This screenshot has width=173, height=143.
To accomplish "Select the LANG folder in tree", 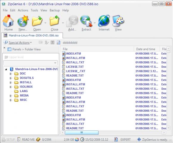I will 24,91.
